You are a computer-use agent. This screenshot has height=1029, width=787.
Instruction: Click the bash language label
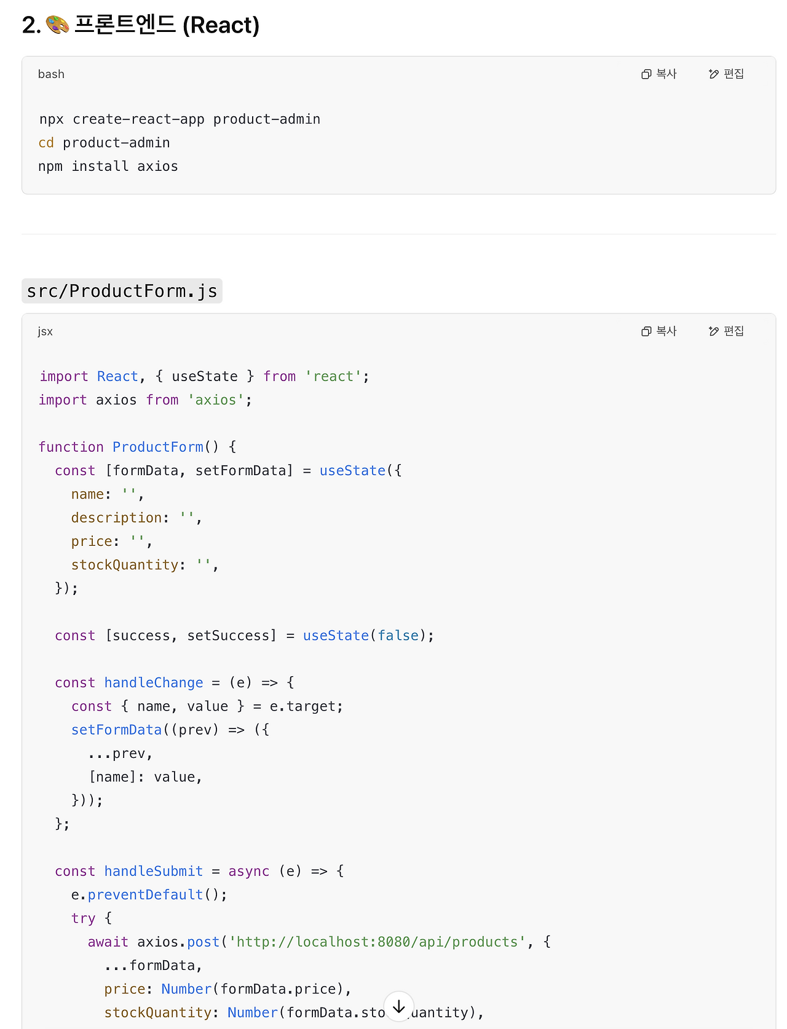(x=51, y=74)
